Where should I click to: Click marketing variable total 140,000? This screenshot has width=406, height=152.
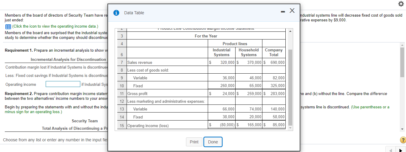(x=277, y=109)
